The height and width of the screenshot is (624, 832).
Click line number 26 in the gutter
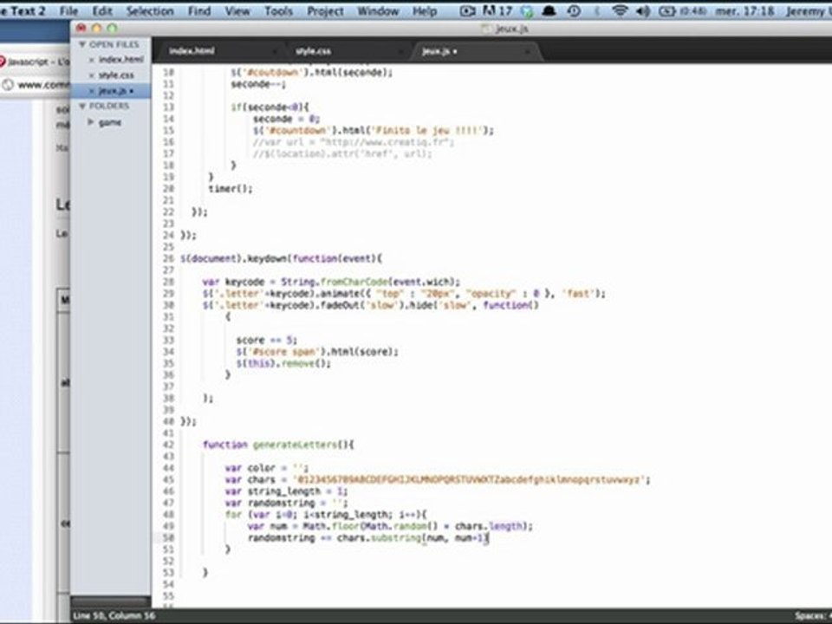coord(168,258)
